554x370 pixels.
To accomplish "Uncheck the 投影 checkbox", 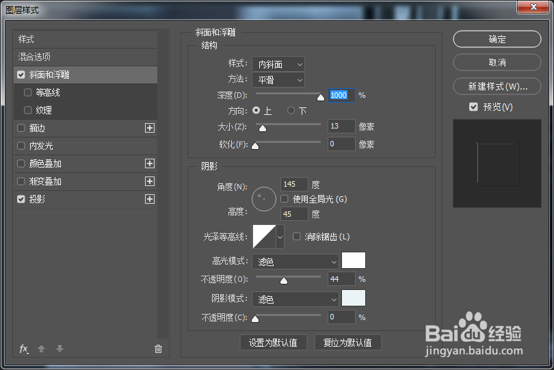I will [21, 199].
